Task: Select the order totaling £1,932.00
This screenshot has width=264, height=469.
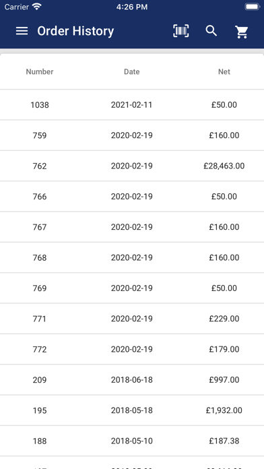Action: point(132,410)
